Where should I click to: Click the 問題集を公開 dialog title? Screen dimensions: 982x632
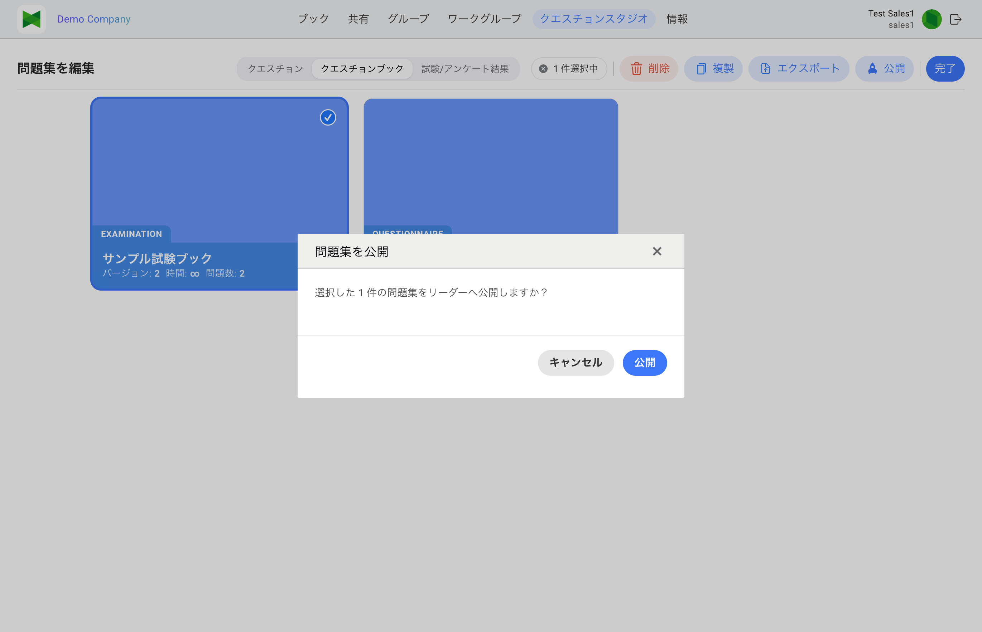(352, 252)
